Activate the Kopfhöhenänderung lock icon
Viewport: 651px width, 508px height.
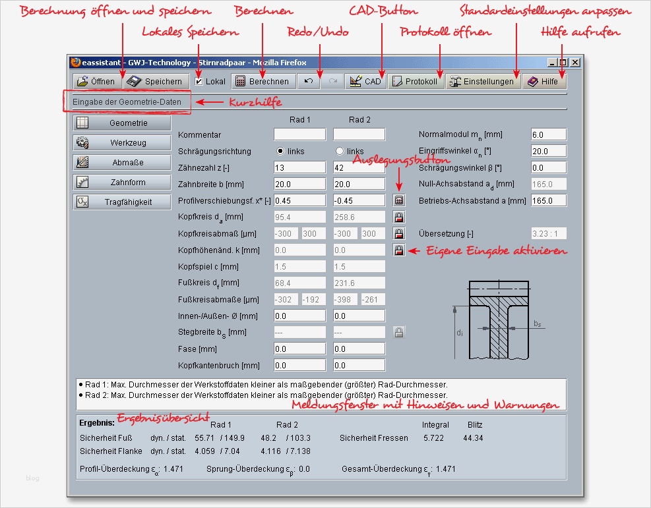point(398,250)
